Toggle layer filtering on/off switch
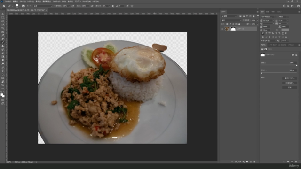301x169 pixels. [258, 16]
